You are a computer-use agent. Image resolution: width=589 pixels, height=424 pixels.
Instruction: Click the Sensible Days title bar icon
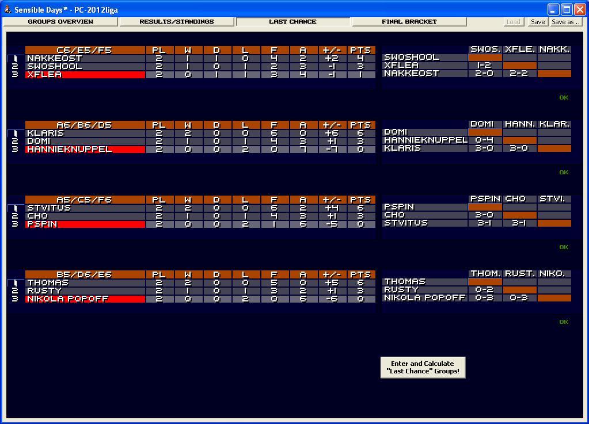7,9
